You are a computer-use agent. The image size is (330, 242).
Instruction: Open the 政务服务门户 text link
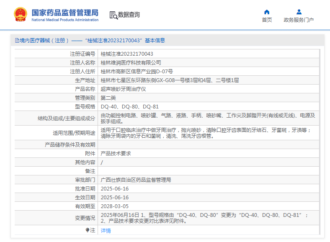(299, 20)
